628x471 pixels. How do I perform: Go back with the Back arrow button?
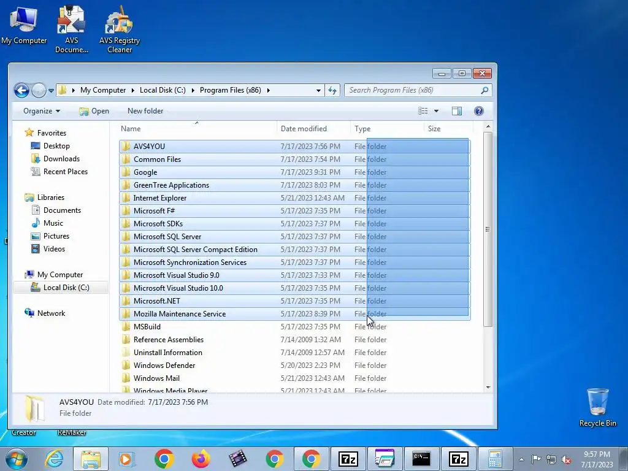[21, 91]
